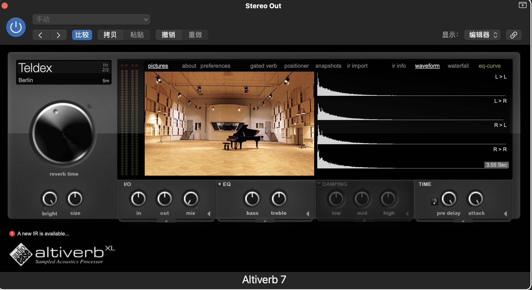Click the 3.55 Sec length readout
The image size is (532, 290).
coord(496,165)
